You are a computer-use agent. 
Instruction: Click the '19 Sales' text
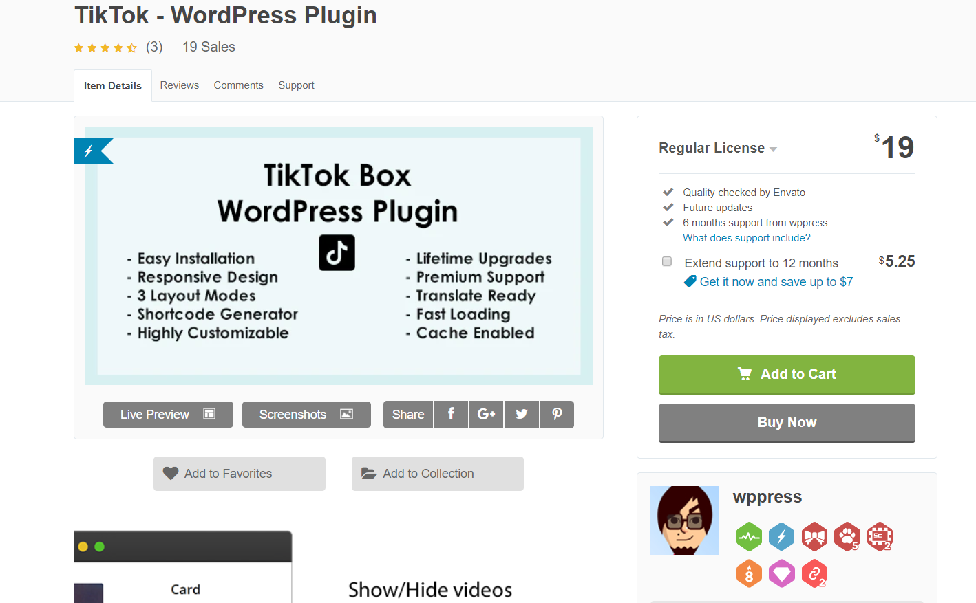tap(209, 47)
